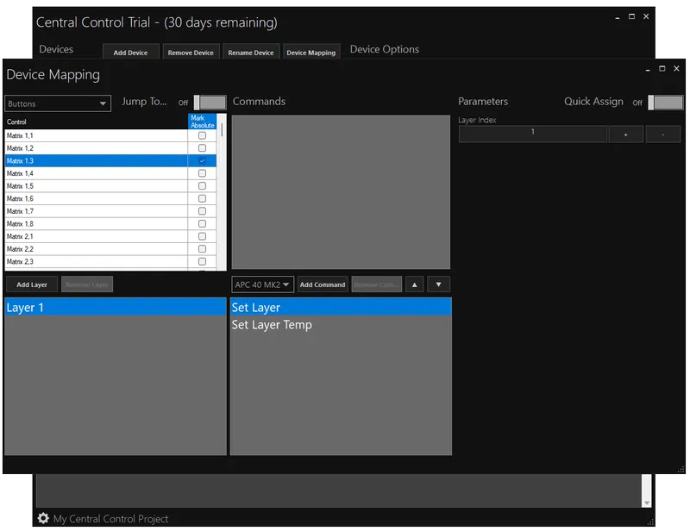
Task: Move command up with the up arrow
Action: point(415,284)
